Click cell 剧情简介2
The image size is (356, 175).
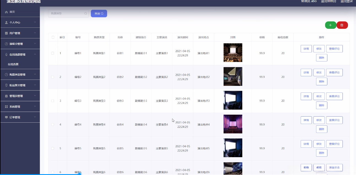141,77
